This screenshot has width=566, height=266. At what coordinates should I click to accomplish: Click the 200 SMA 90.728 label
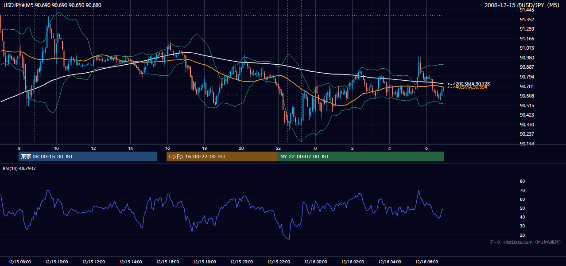pyautogui.click(x=469, y=84)
